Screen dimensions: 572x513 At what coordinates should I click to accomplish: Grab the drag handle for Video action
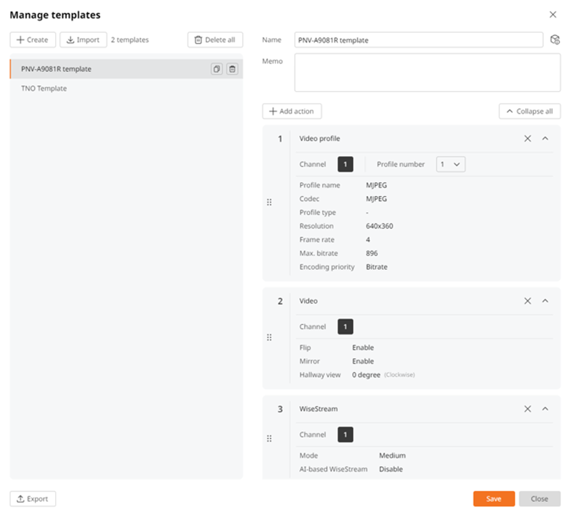(269, 338)
